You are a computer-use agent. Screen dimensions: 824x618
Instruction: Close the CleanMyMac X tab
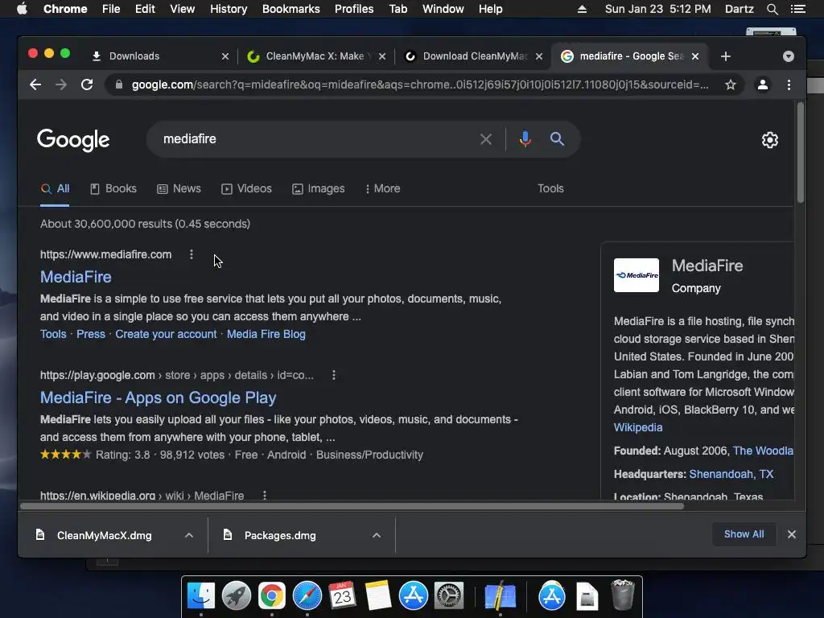click(x=382, y=56)
